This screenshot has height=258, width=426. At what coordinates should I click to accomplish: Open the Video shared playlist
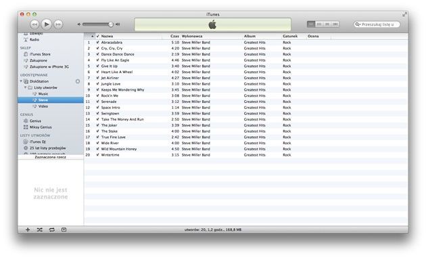click(43, 106)
